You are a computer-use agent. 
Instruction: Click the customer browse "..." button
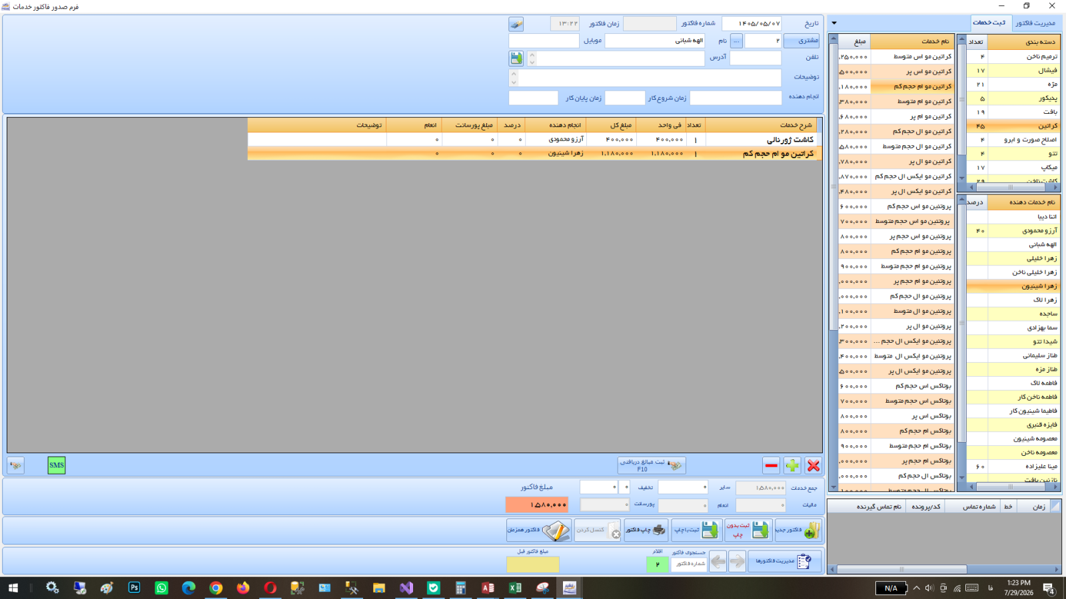pos(736,41)
